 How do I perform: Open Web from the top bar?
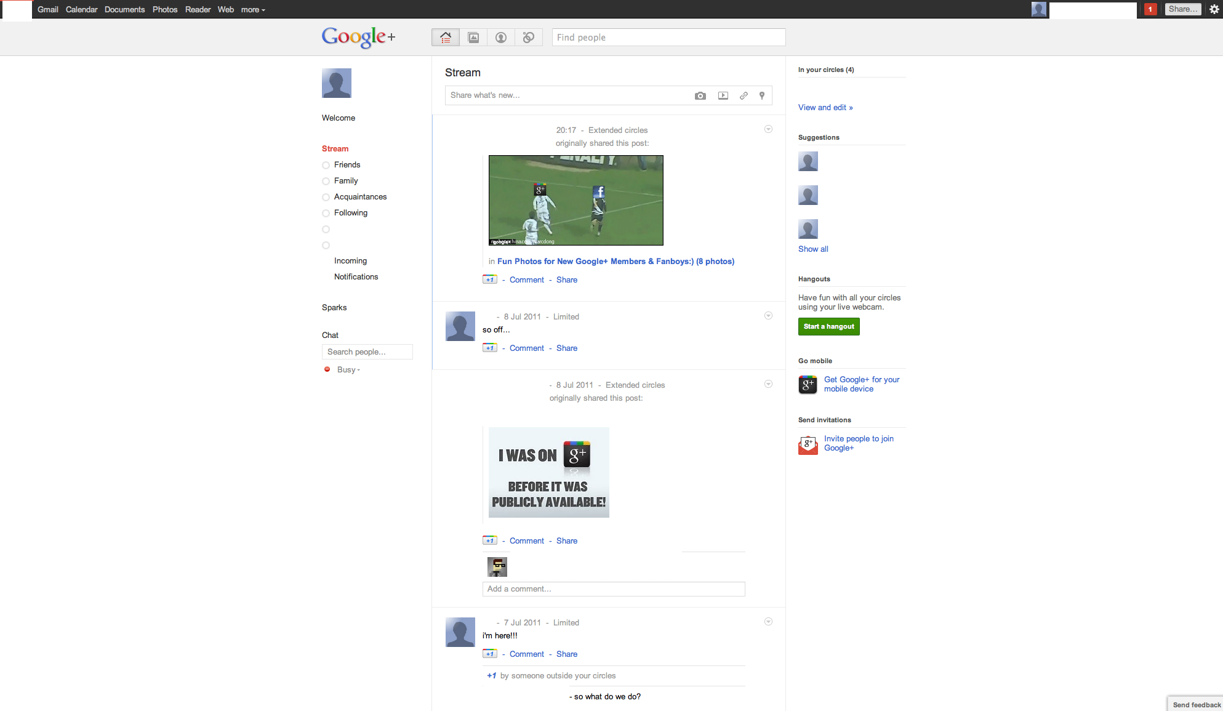coord(226,9)
